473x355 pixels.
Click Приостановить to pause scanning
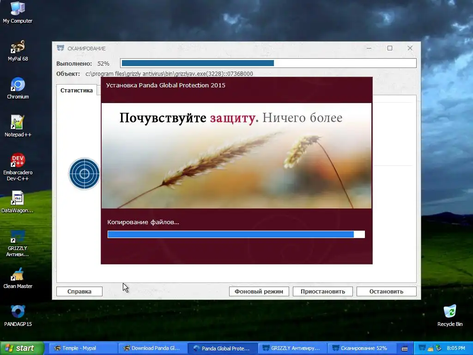(323, 291)
